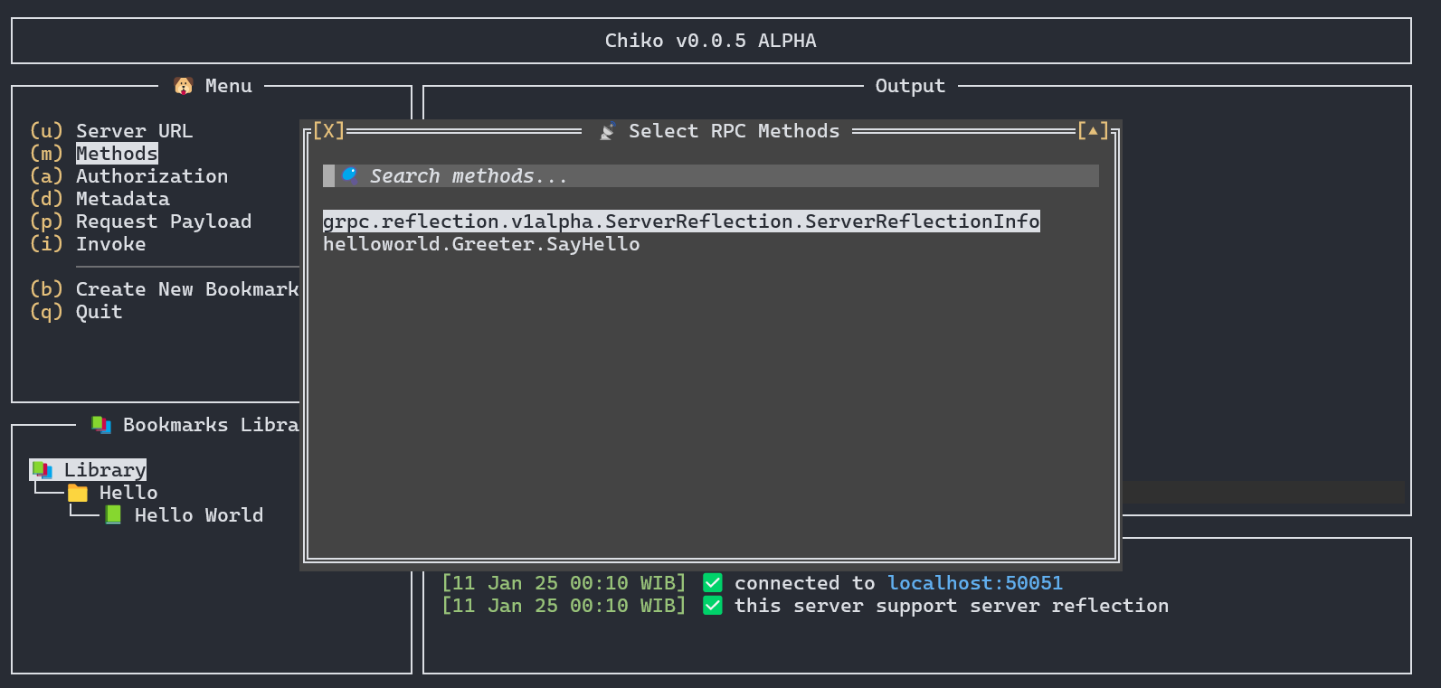Click the Library books icon in tree

42,470
